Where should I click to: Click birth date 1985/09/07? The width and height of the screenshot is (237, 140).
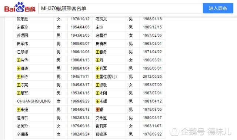(80, 44)
